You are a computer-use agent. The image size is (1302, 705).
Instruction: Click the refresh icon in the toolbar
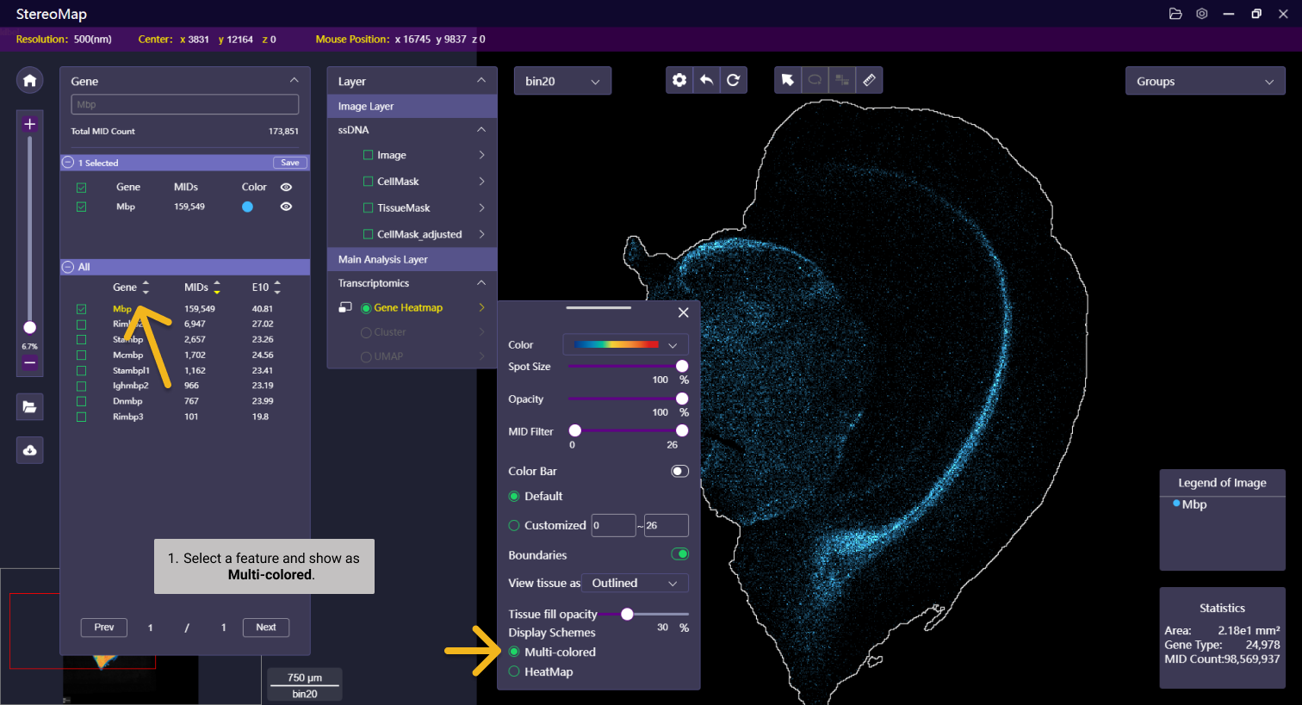coord(733,80)
